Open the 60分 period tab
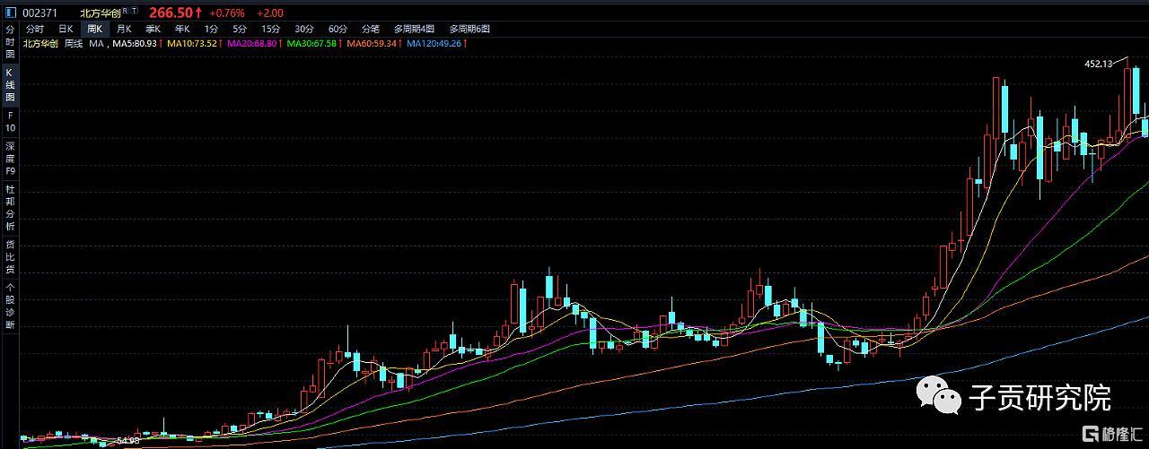This screenshot has width=1149, height=449. pyautogui.click(x=338, y=29)
